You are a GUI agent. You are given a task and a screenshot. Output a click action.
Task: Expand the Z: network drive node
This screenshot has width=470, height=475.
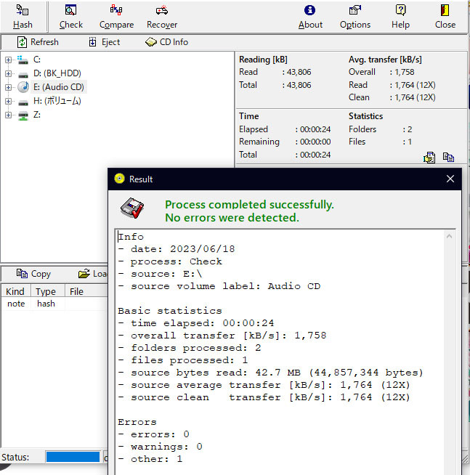coord(9,115)
